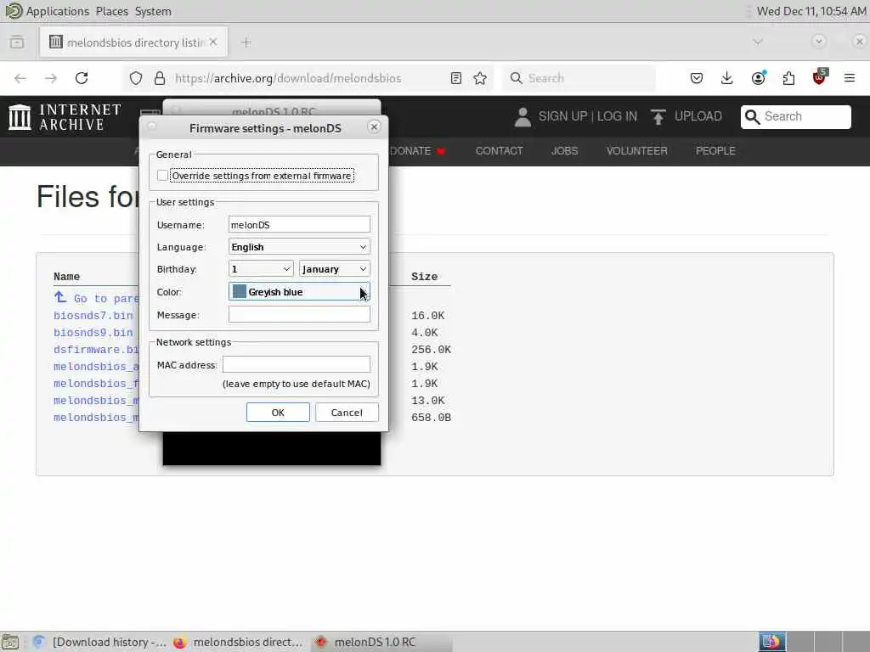Click the Firefox Search box
The height and width of the screenshot is (652, 870).
point(579,78)
